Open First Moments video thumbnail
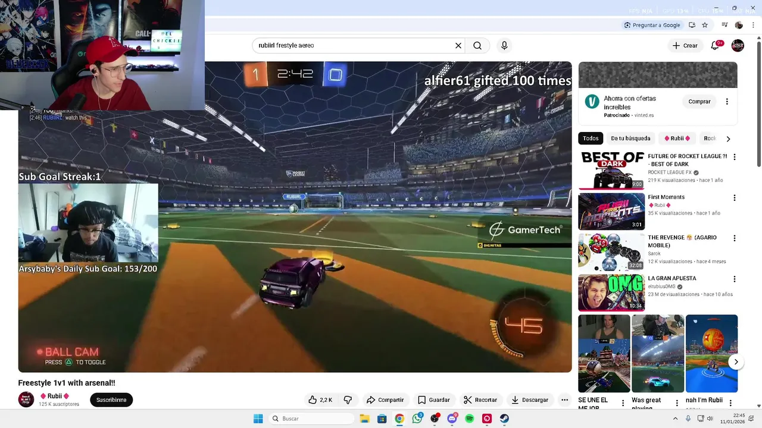Screen dimensions: 762x428 (611, 211)
